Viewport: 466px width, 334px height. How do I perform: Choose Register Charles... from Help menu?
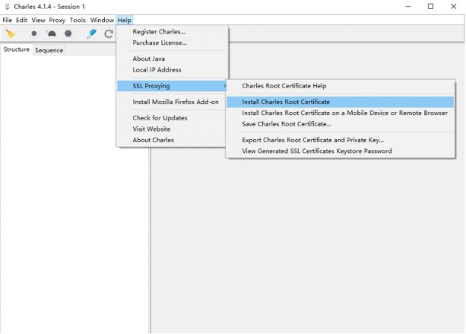pos(172,31)
